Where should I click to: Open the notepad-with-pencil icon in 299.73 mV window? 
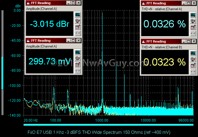click(x=78, y=65)
